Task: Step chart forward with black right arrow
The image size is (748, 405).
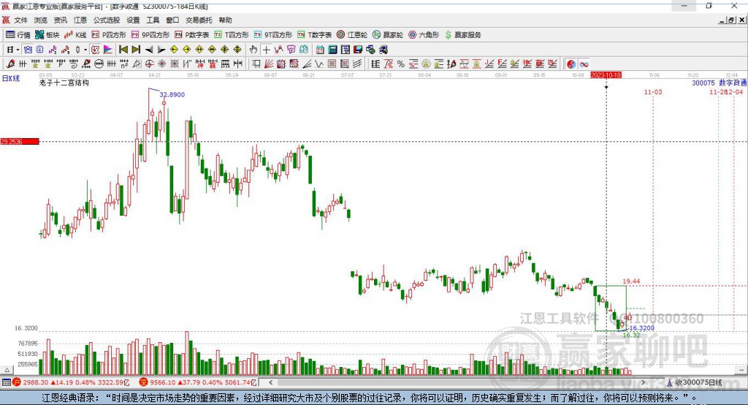Action: (x=161, y=50)
